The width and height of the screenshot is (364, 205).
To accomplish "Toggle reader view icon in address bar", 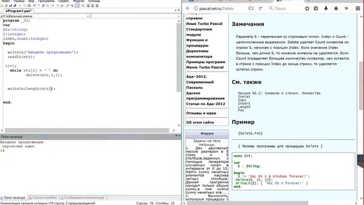I will [251, 9].
